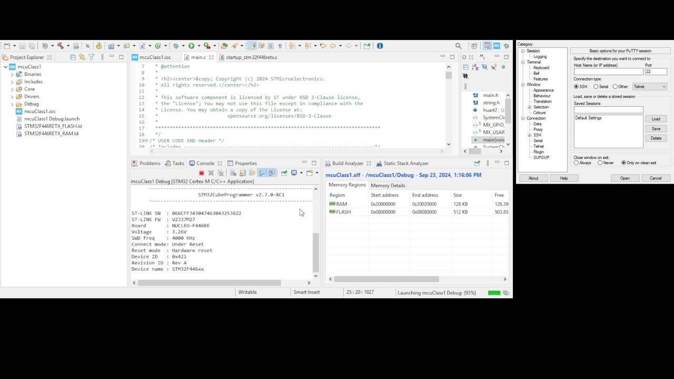Viewport: 674px width, 379px height.
Task: Select Never for close window on exit
Action: click(x=600, y=163)
